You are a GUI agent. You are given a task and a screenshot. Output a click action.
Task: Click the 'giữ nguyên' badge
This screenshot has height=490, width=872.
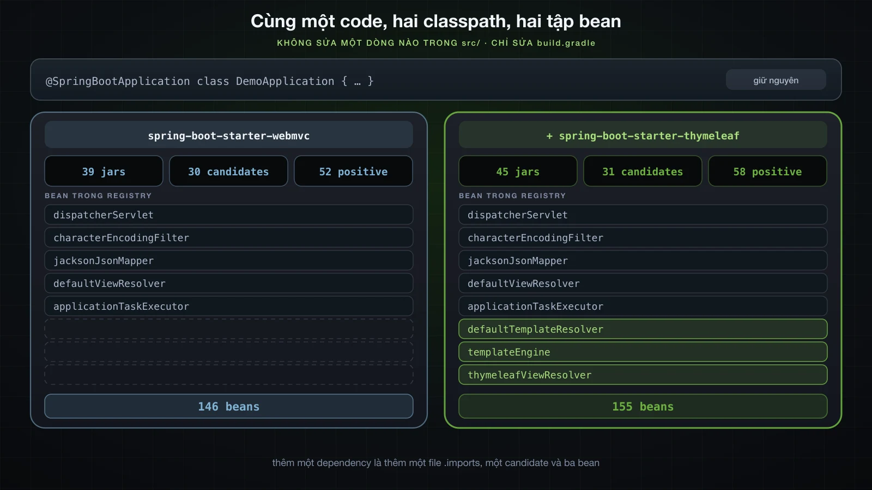[x=776, y=80]
